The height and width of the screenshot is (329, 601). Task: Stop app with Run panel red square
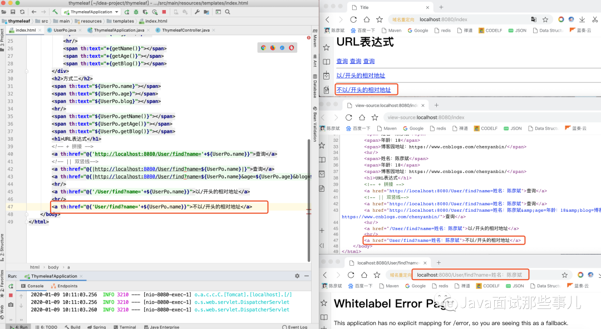(11, 295)
